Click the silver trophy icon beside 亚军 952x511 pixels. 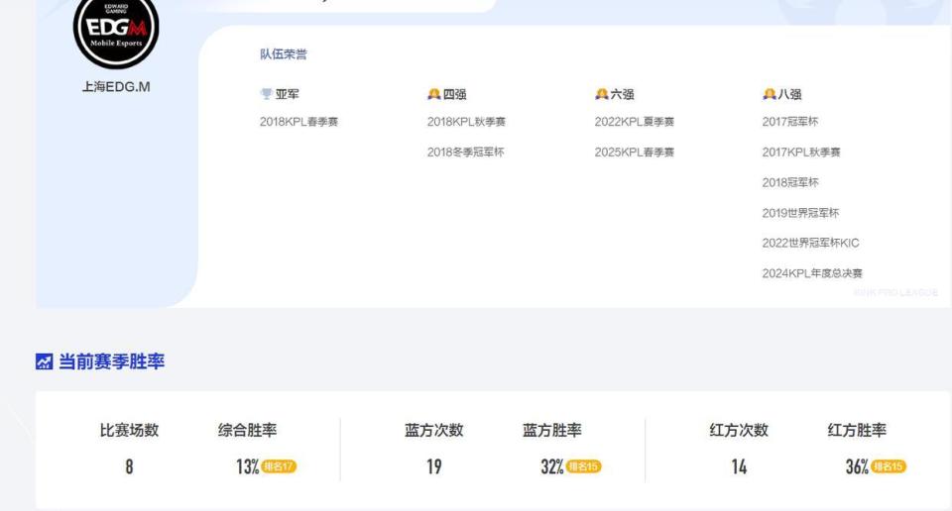click(266, 94)
